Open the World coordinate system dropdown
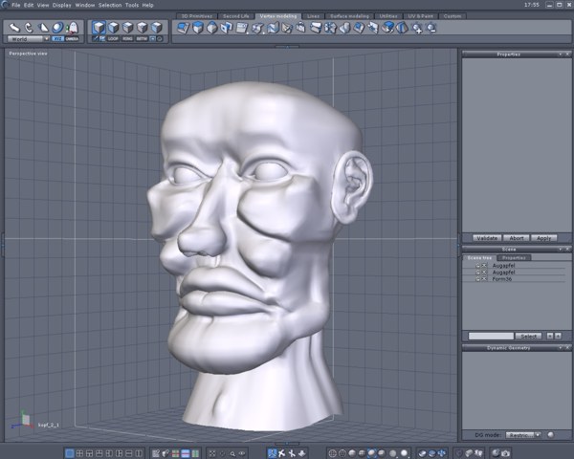574x459 pixels. pos(29,38)
